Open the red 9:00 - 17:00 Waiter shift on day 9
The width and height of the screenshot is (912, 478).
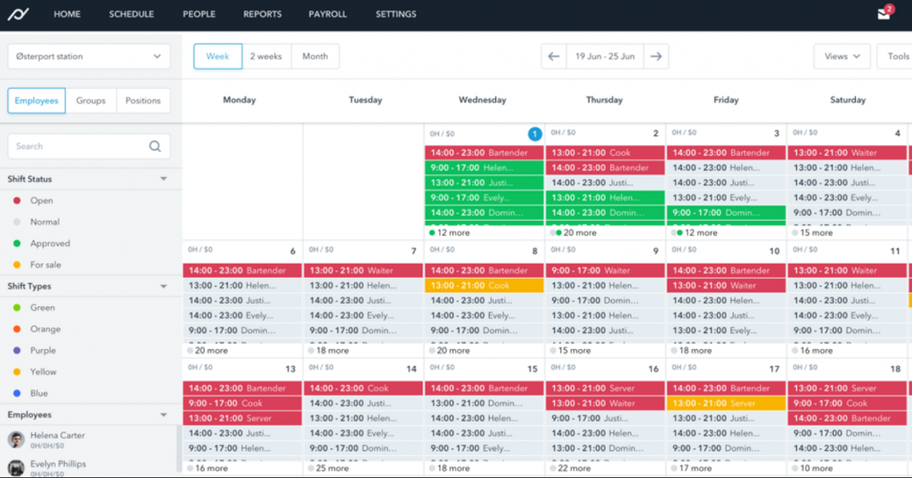(x=605, y=271)
